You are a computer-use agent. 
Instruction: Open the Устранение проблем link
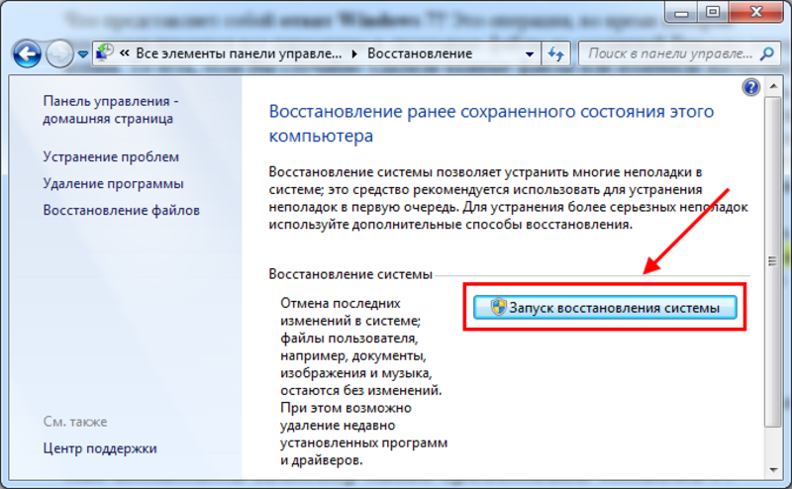111,157
